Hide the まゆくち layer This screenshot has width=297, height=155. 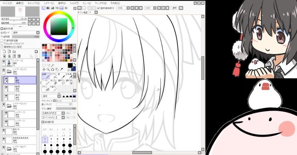pos(4,130)
